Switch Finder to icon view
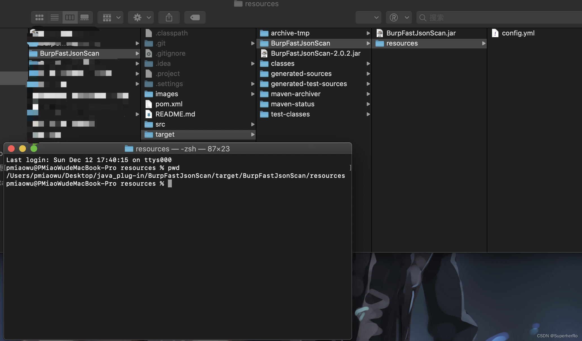Image resolution: width=582 pixels, height=341 pixels. [39, 17]
